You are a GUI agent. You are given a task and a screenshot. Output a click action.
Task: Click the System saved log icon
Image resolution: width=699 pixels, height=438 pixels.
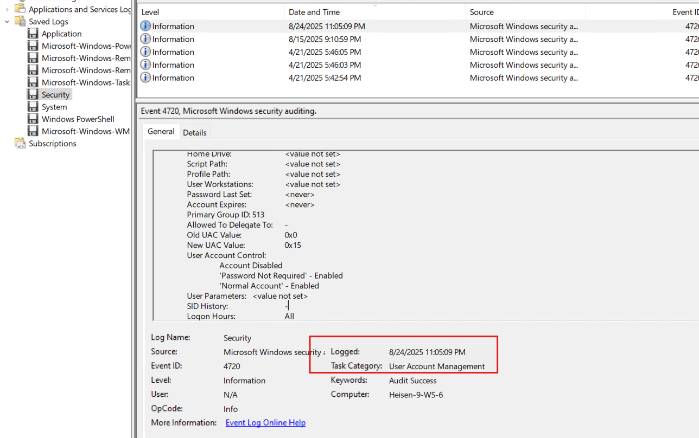(33, 107)
